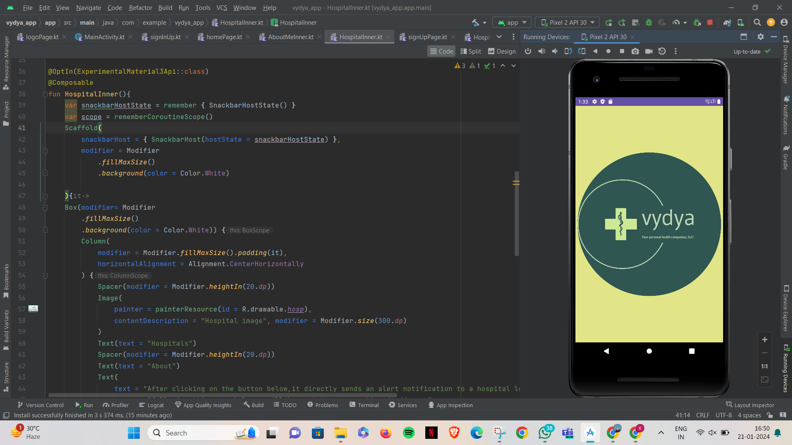This screenshot has width=792, height=445.
Task: Switch editor to Code view mode
Action: coord(441,51)
